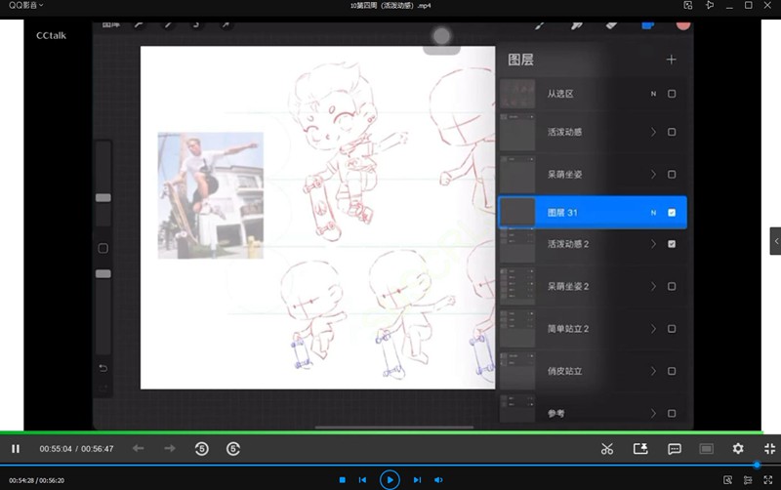781x490 pixels.
Task: Click the blue round play button
Action: 390,479
